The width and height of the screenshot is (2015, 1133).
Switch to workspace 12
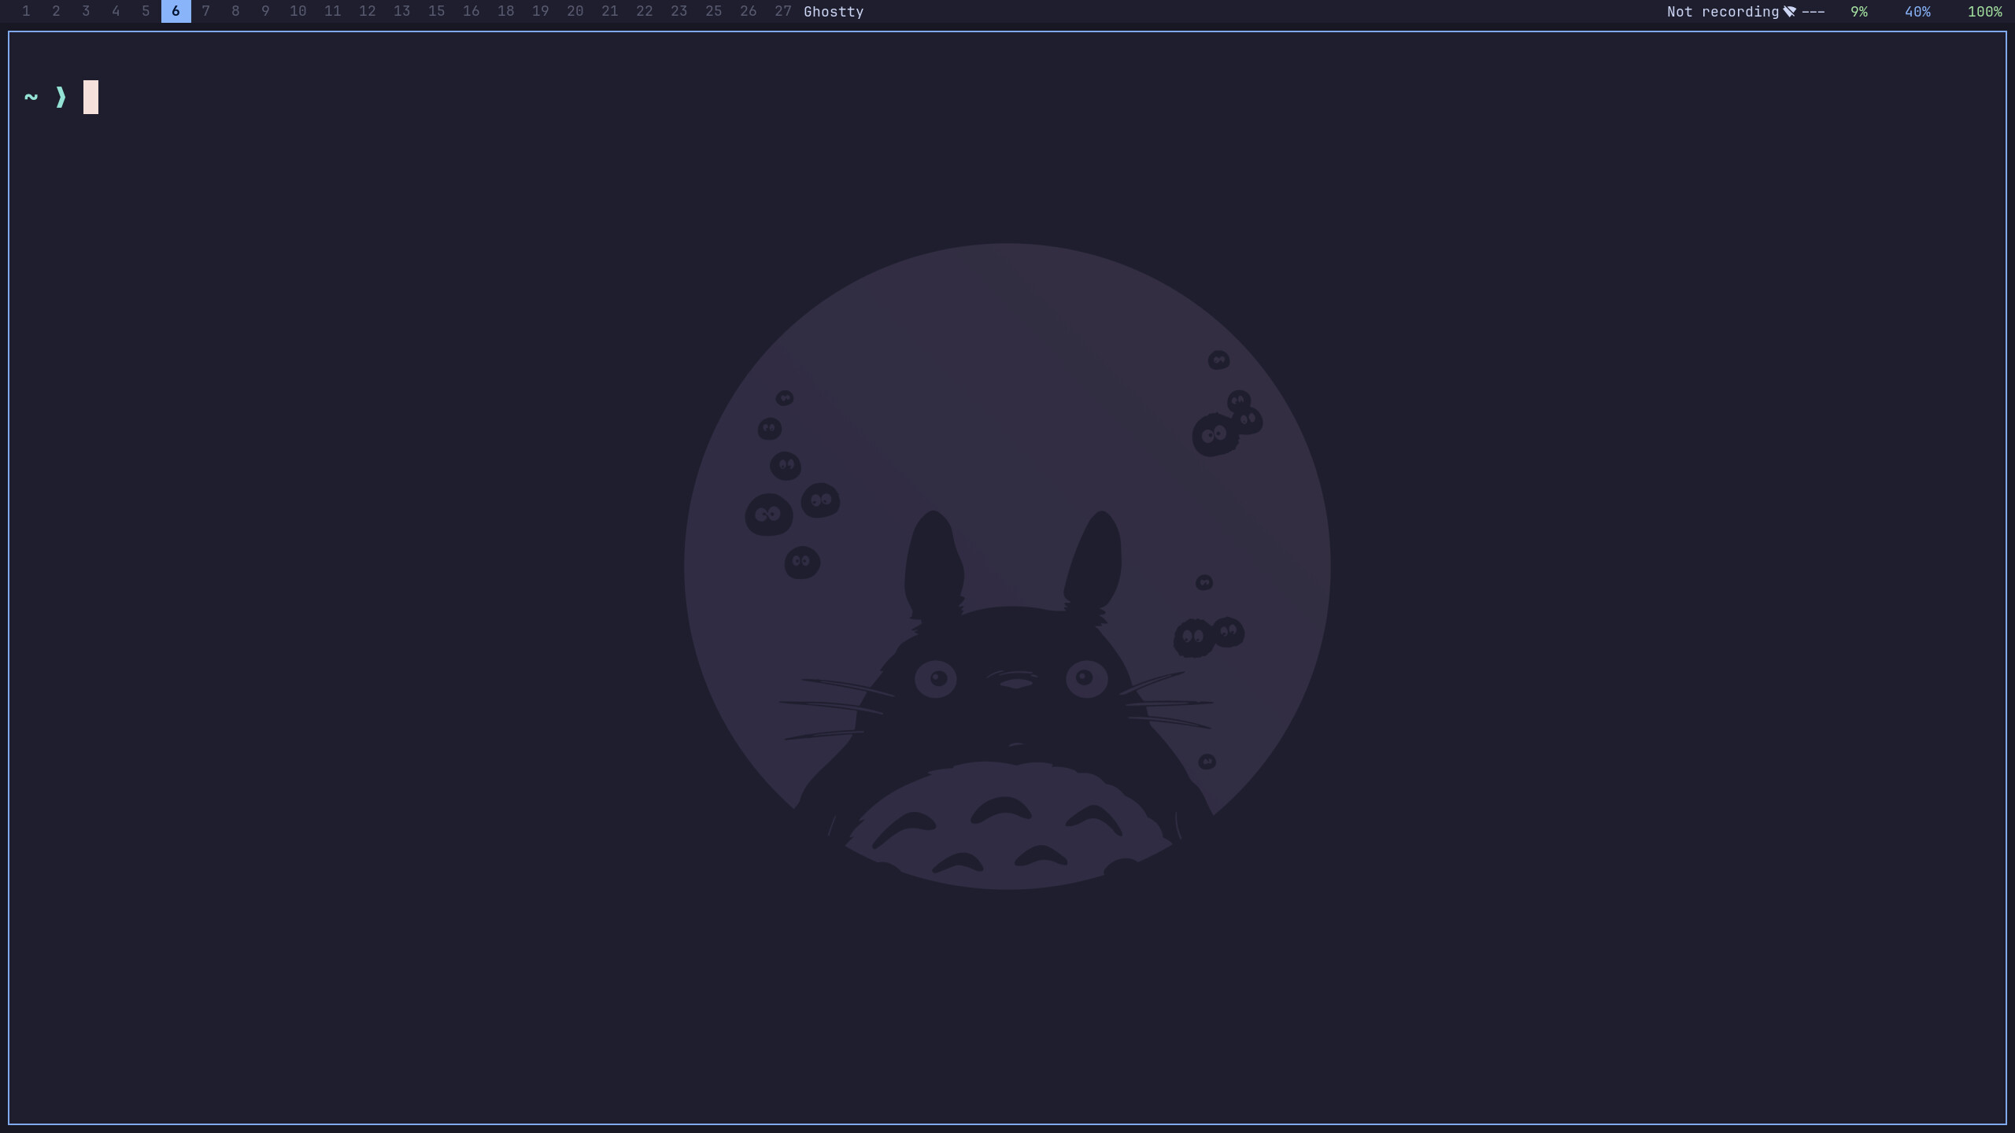coord(367,11)
